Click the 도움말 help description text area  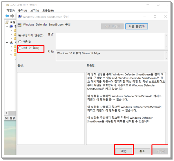point(126,108)
